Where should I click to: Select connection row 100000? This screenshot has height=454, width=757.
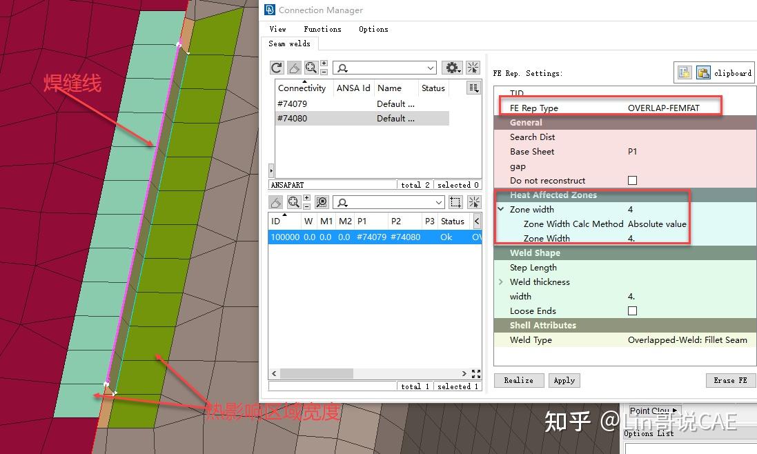tap(375, 237)
